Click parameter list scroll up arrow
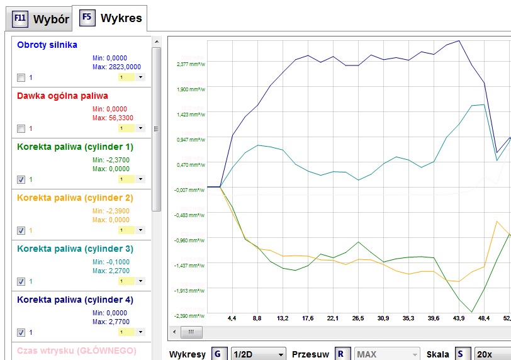The image size is (511, 360). (157, 42)
